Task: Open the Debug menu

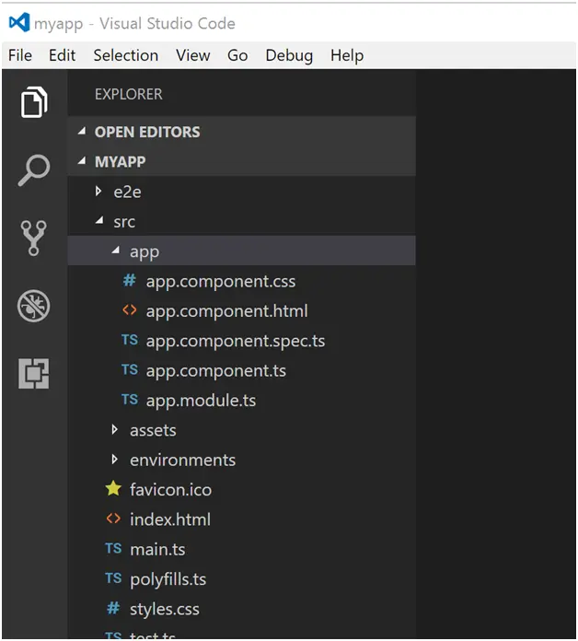Action: 289,56
